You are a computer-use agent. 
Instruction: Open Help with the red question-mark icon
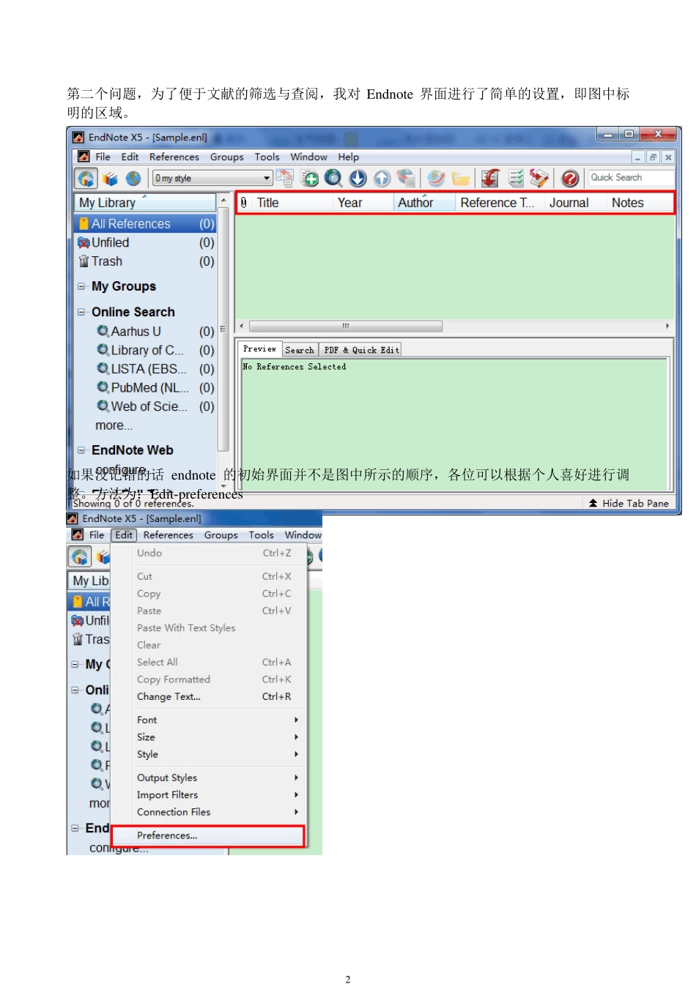570,178
